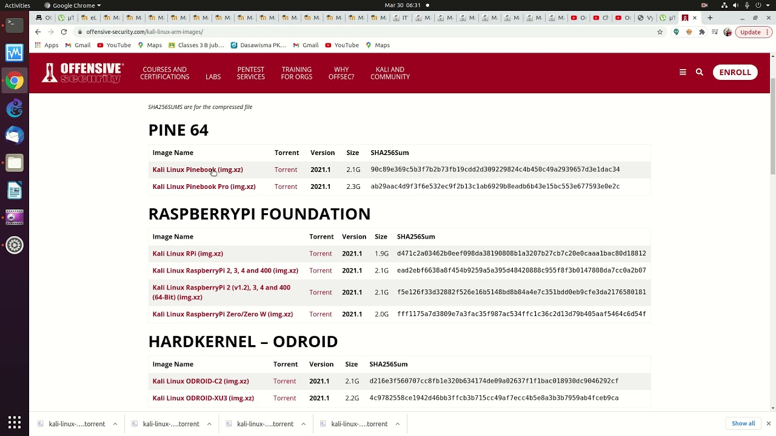Go back to the previous page
The image size is (776, 436).
coord(38,32)
